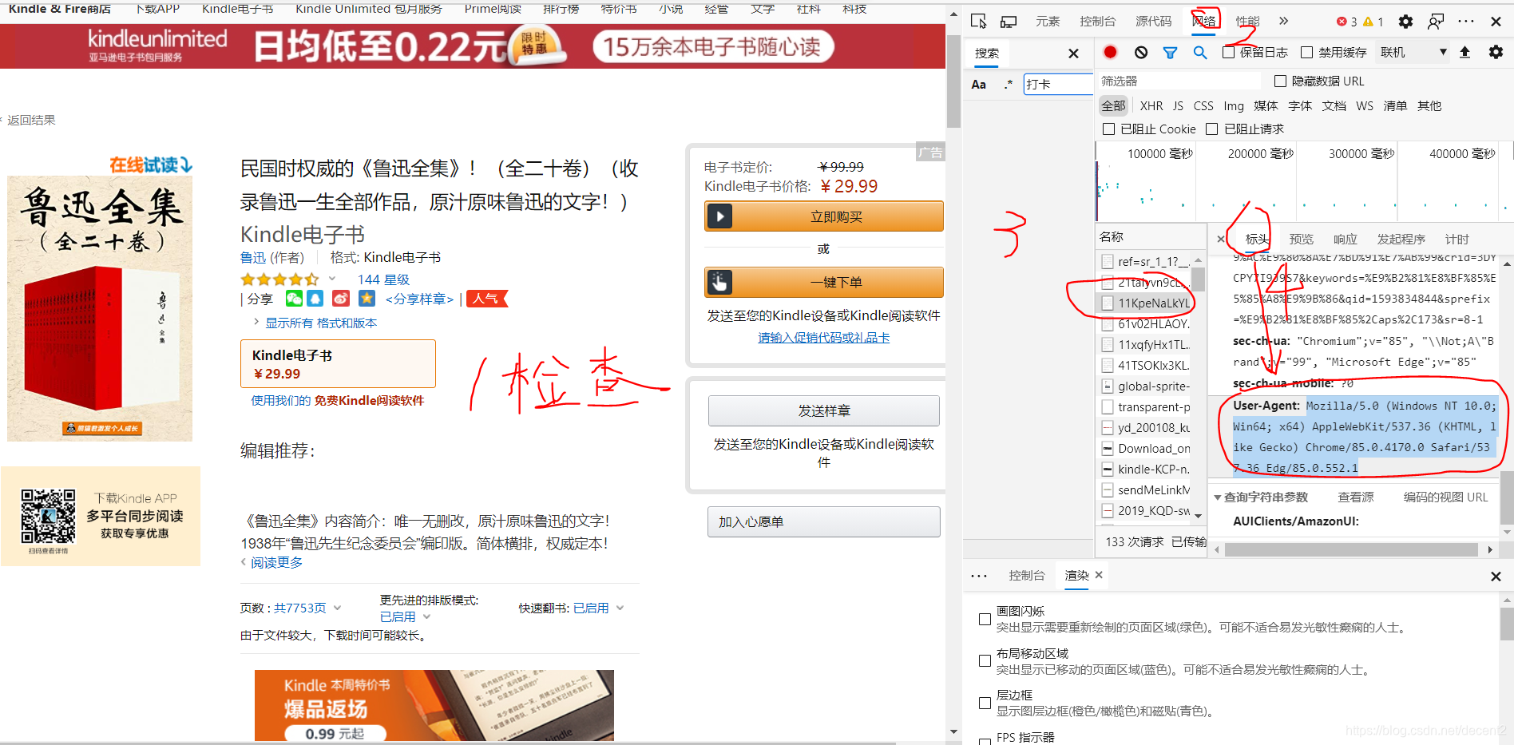Open the 联机 throttling dropdown
Viewport: 1514px width, 745px height.
point(1413,53)
